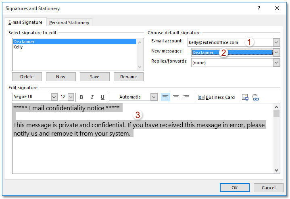Expand the New messages signature dropdown
This screenshot has width=290, height=199.
coord(276,52)
